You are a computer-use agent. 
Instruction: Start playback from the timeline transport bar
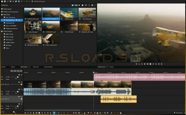pos(34,113)
